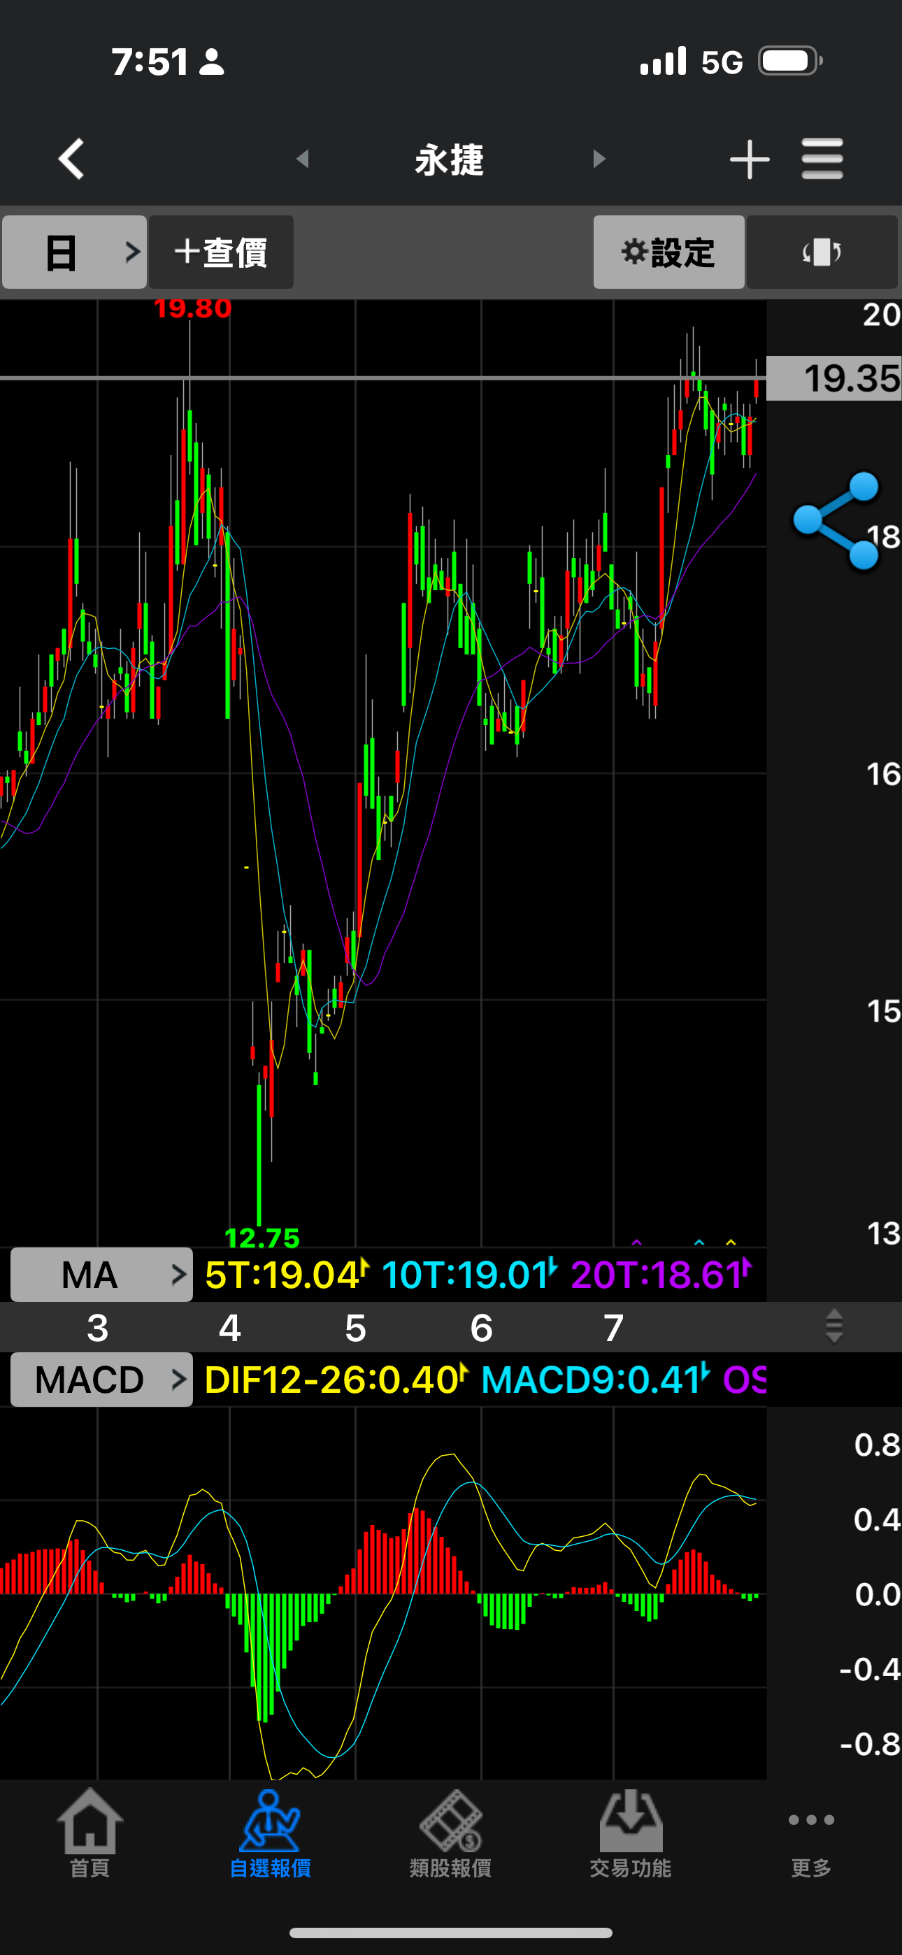Open the 首頁 home tab
Image resolution: width=902 pixels, height=1955 pixels.
point(90,1834)
